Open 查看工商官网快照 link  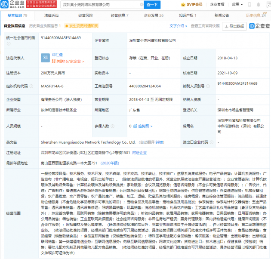coord(205,26)
